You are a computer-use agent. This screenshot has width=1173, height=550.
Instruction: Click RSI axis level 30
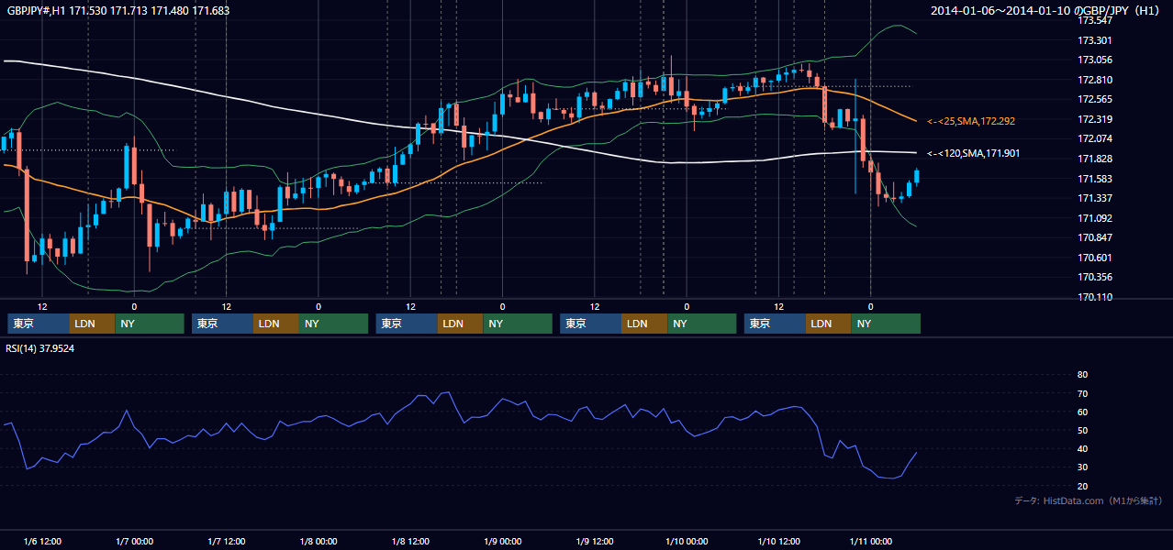coord(1082,467)
